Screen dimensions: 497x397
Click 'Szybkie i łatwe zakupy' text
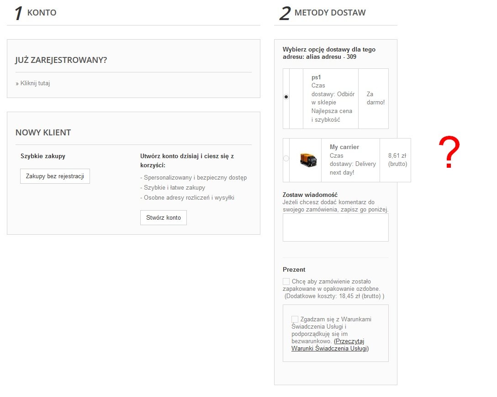[174, 188]
